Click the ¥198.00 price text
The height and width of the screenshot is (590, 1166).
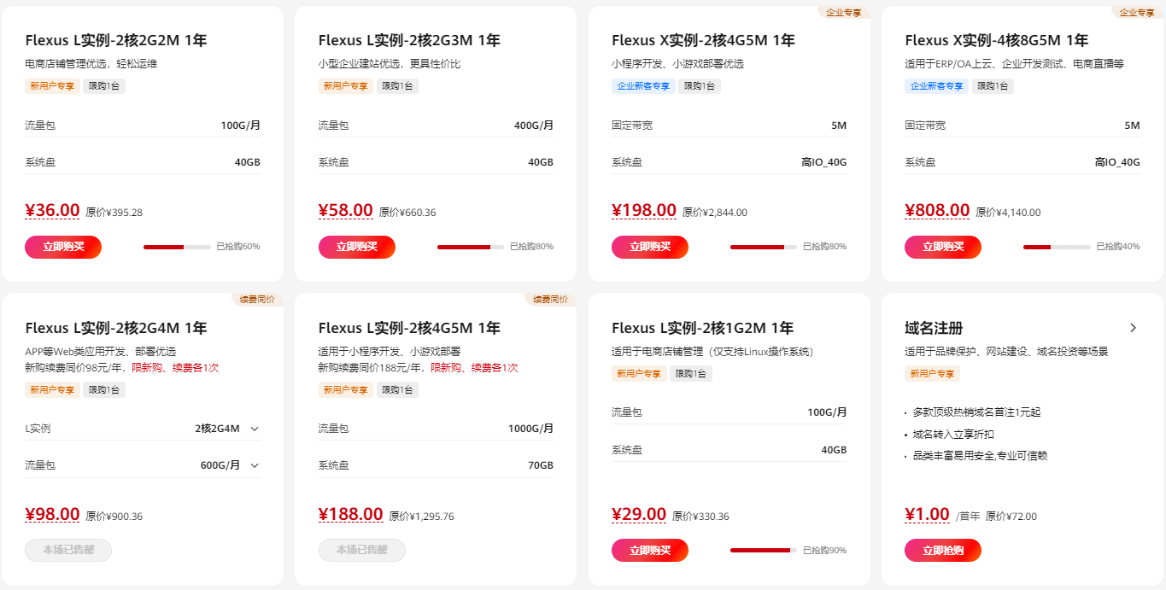pos(644,209)
